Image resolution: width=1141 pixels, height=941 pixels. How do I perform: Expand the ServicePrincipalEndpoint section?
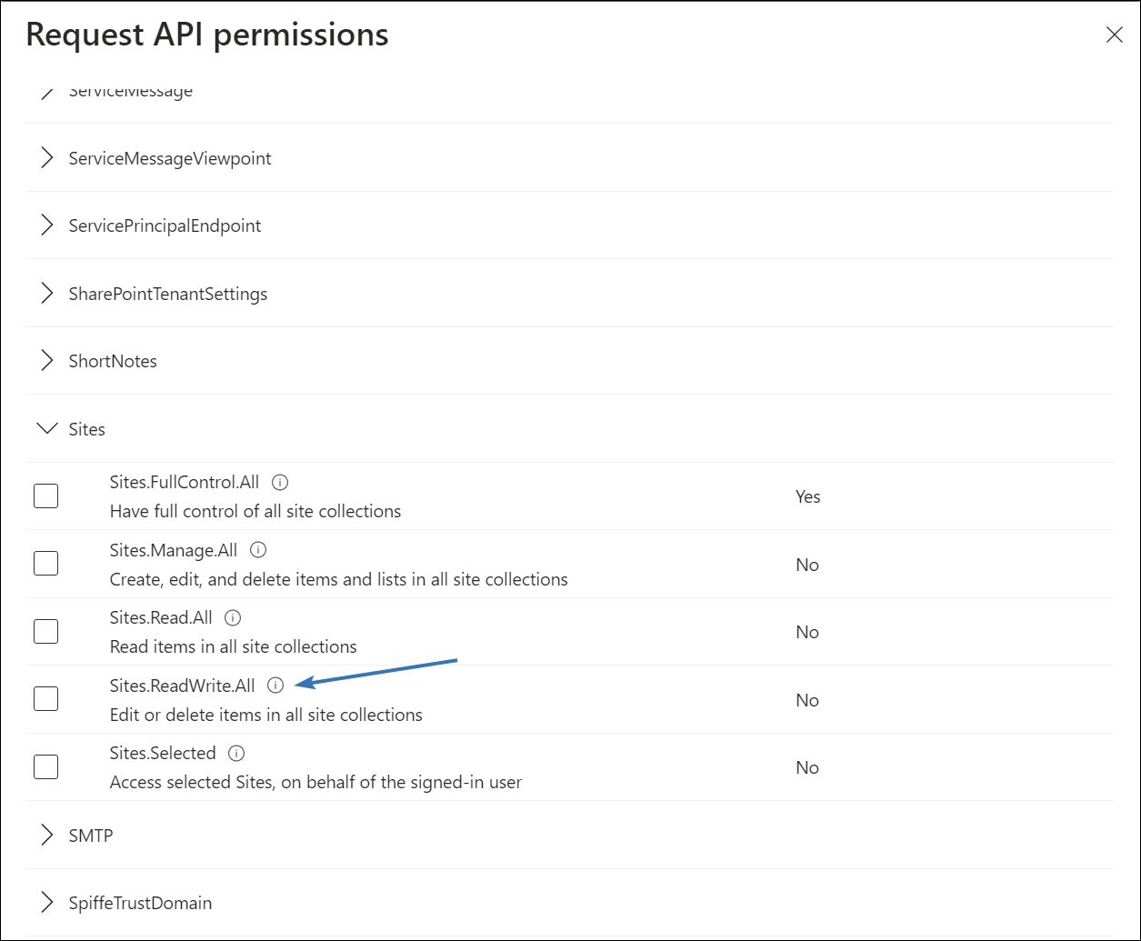click(x=45, y=225)
